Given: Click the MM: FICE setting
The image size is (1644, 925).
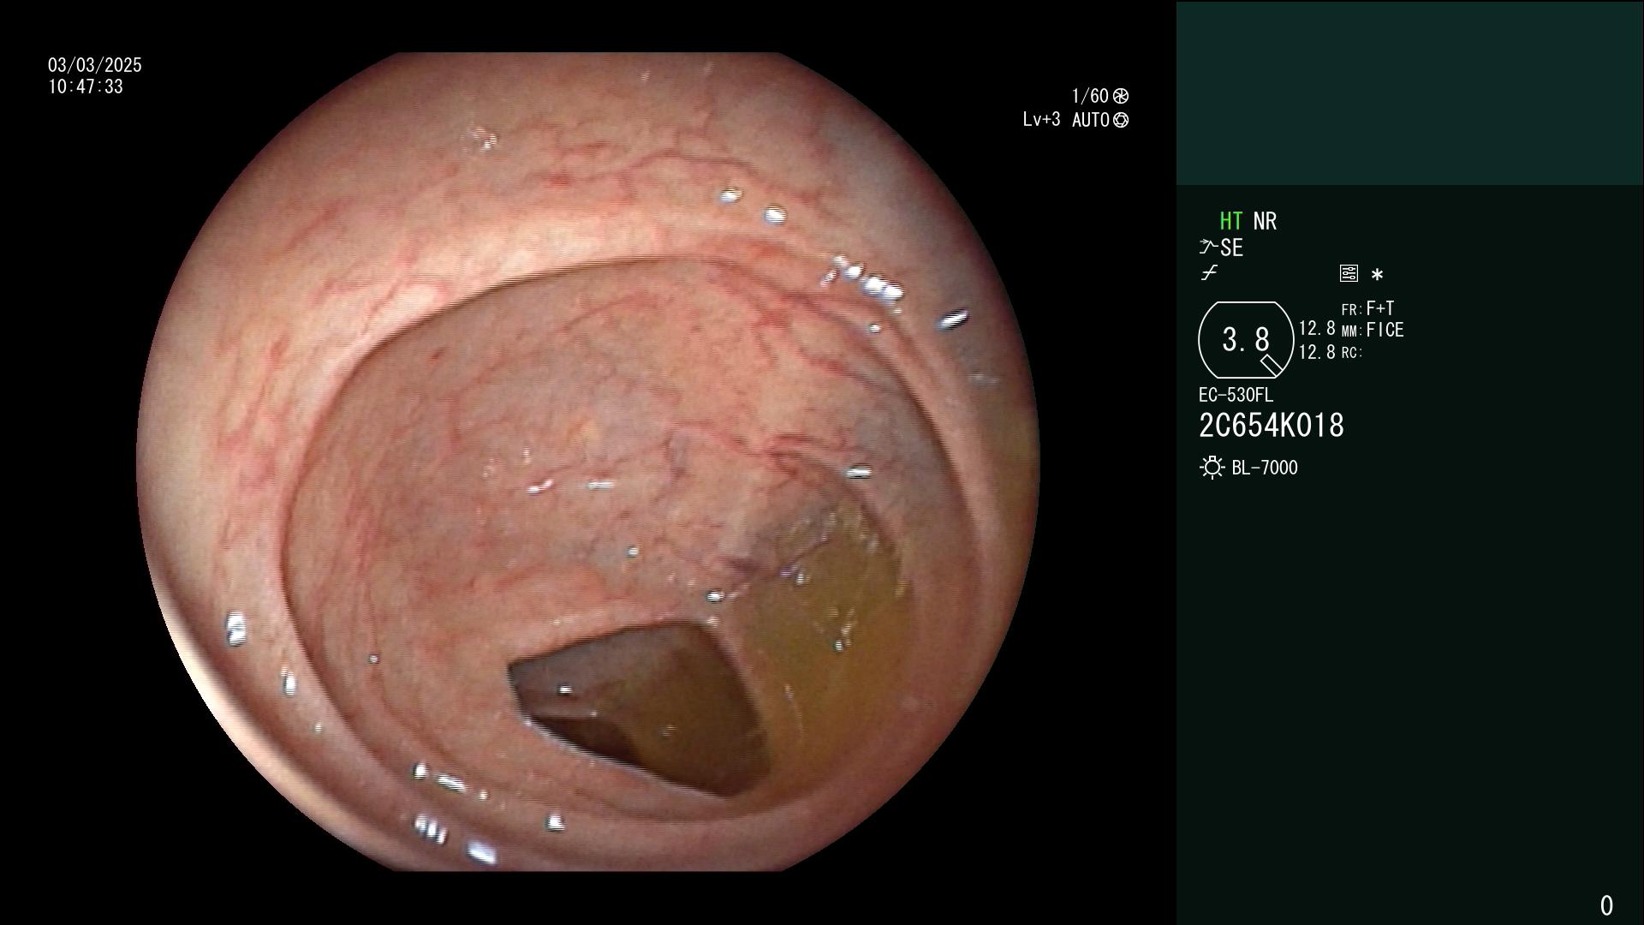Looking at the screenshot, I should [x=1373, y=330].
